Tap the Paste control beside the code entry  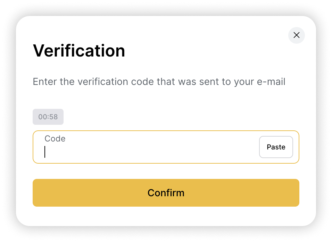point(276,147)
